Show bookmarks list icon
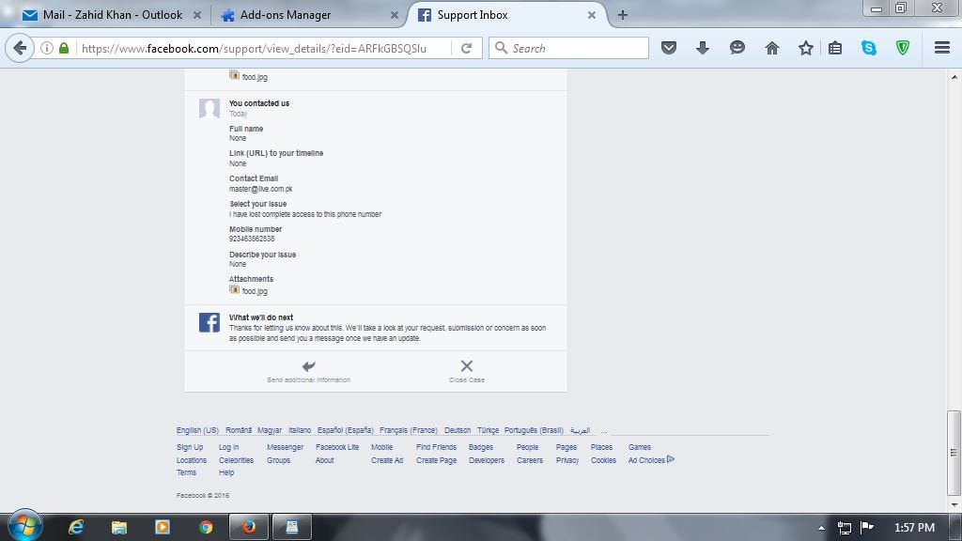This screenshot has height=541, width=962. point(835,48)
